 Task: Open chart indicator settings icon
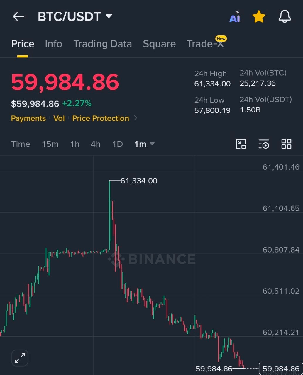tap(264, 144)
